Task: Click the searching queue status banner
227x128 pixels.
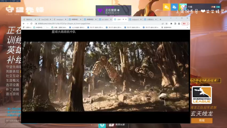Action: pos(113,10)
